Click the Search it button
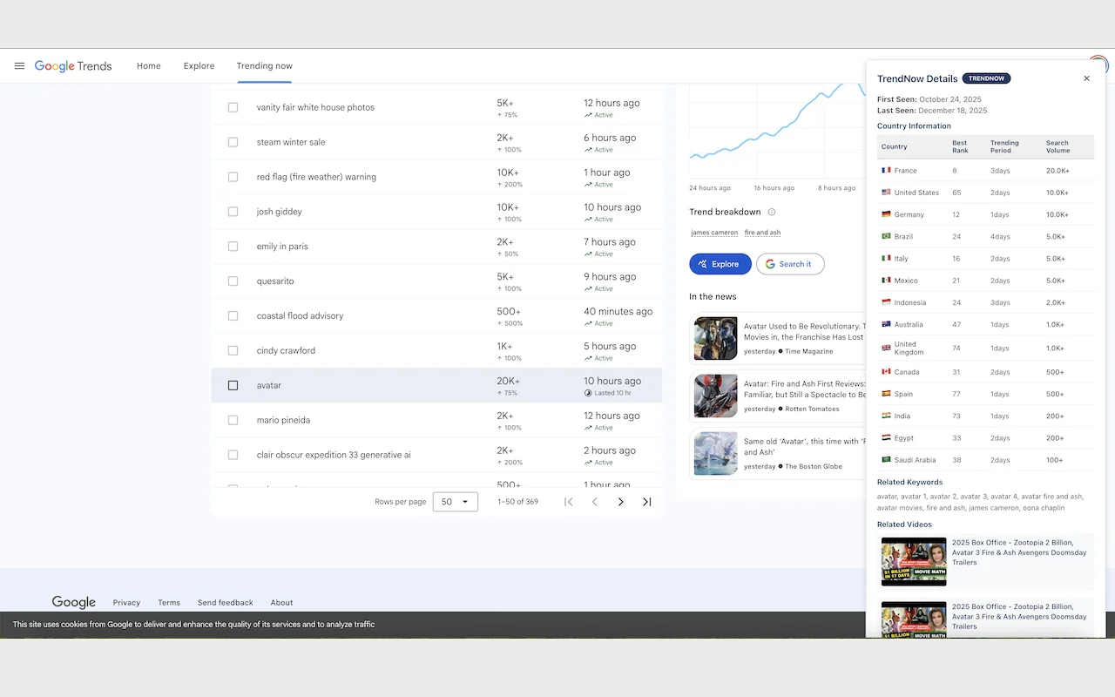This screenshot has height=697, width=1115. (789, 263)
